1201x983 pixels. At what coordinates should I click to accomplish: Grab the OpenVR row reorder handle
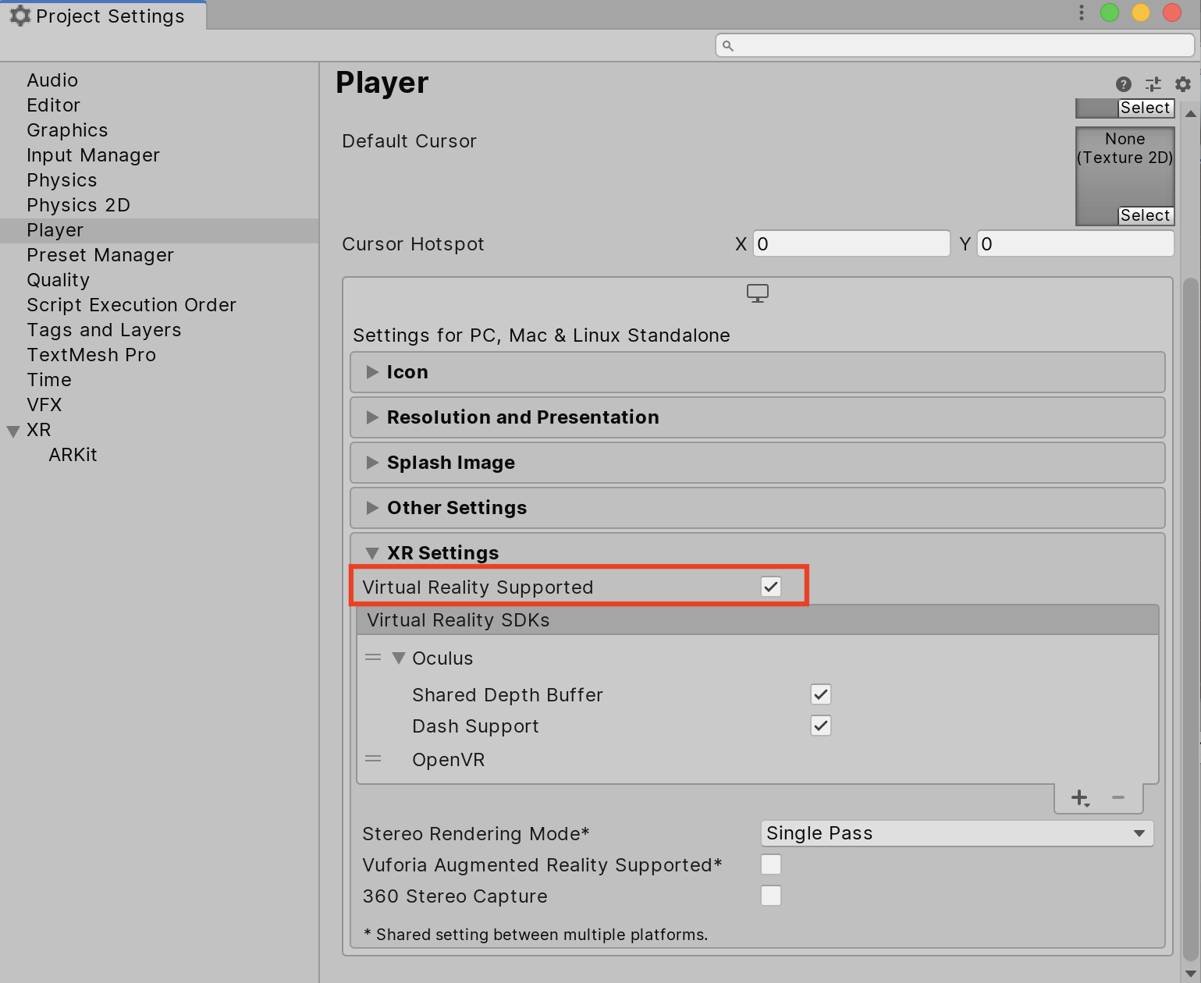(x=373, y=758)
